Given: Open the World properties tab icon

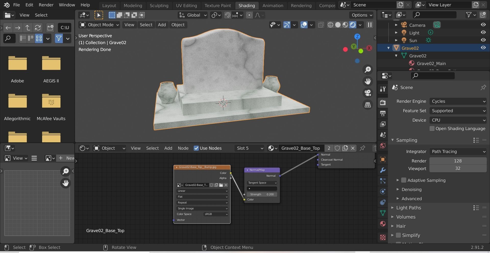Looking at the screenshot, I should (383, 146).
